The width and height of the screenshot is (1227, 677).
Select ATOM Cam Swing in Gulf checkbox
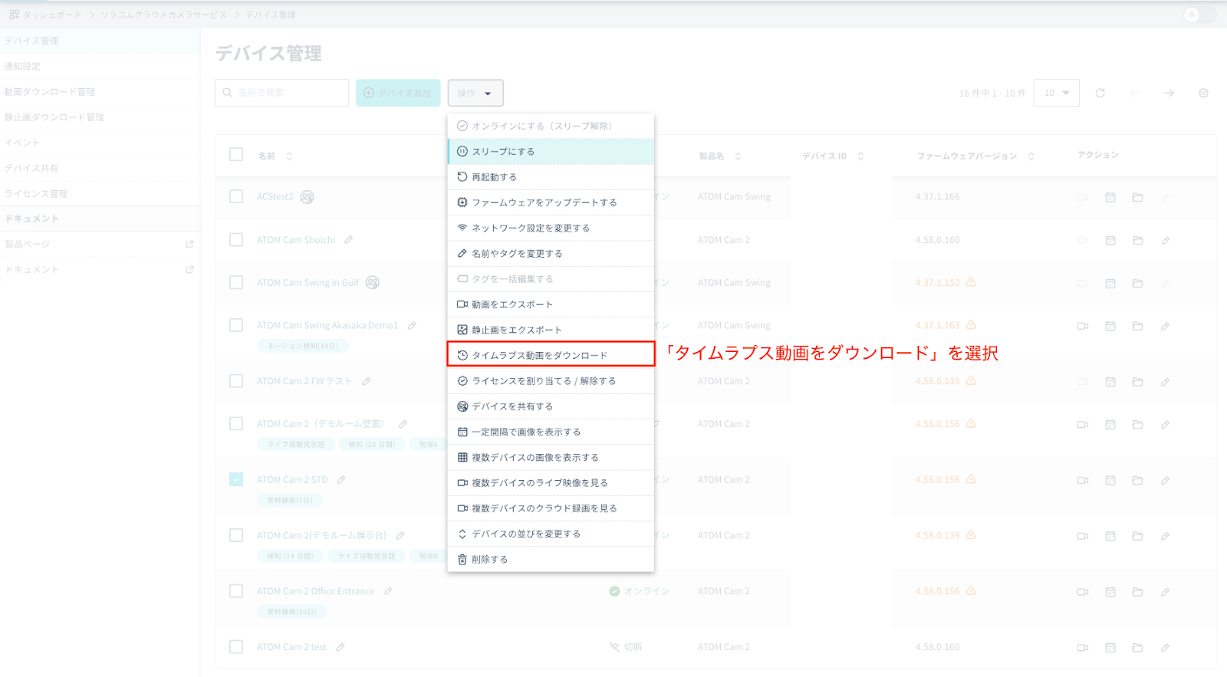point(236,282)
